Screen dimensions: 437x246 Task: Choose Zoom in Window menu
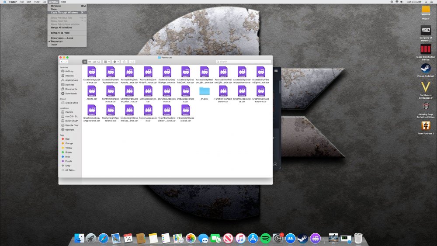tap(67, 9)
